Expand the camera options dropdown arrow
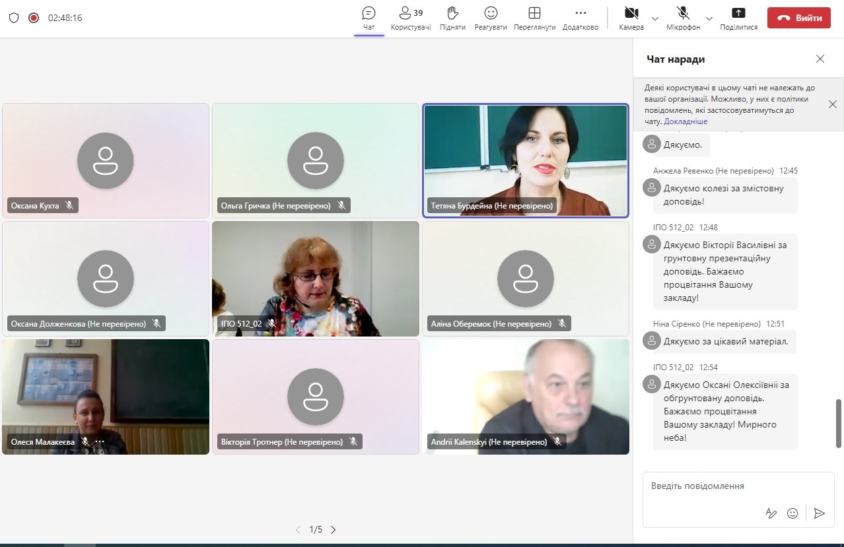Screen dimensions: 844x547 [655, 18]
